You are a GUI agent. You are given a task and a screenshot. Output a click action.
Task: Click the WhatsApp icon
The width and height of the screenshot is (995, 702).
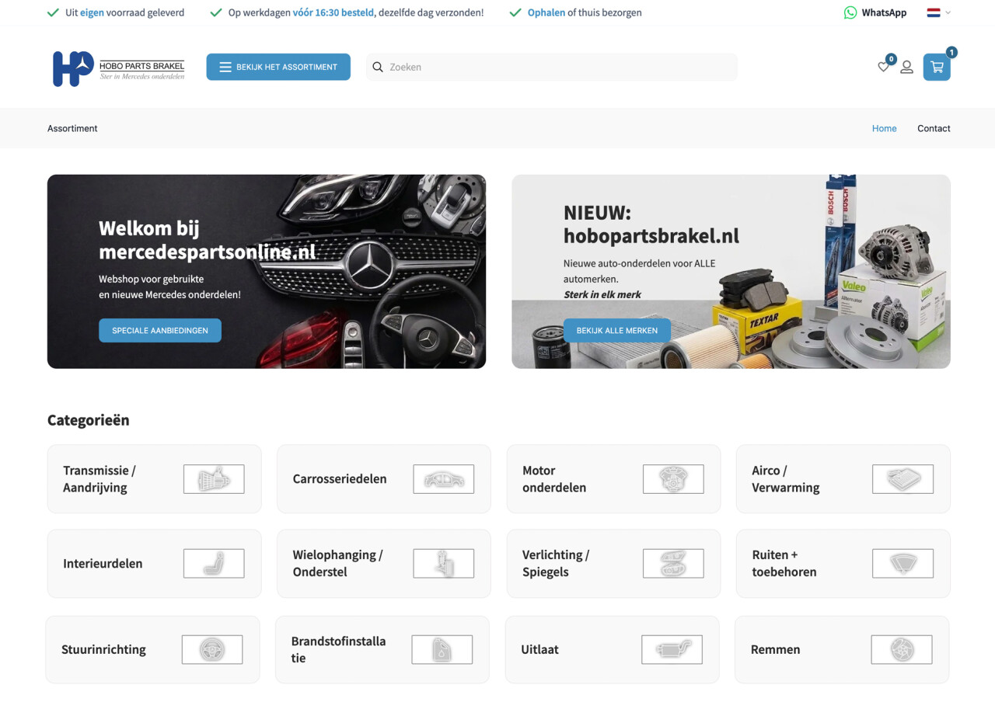point(850,12)
